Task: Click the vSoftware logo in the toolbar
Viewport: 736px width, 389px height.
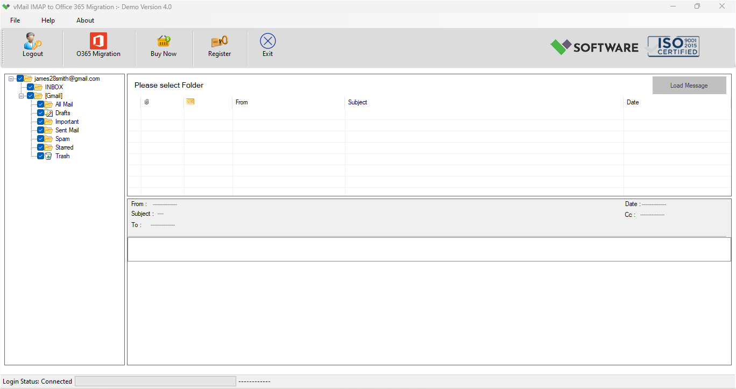Action: point(594,47)
